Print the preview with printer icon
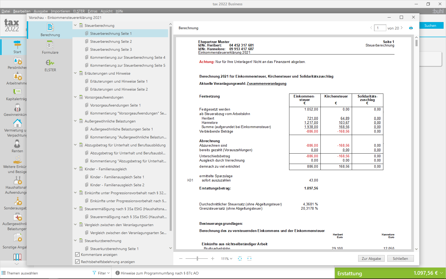446x279 pixels. (411, 28)
